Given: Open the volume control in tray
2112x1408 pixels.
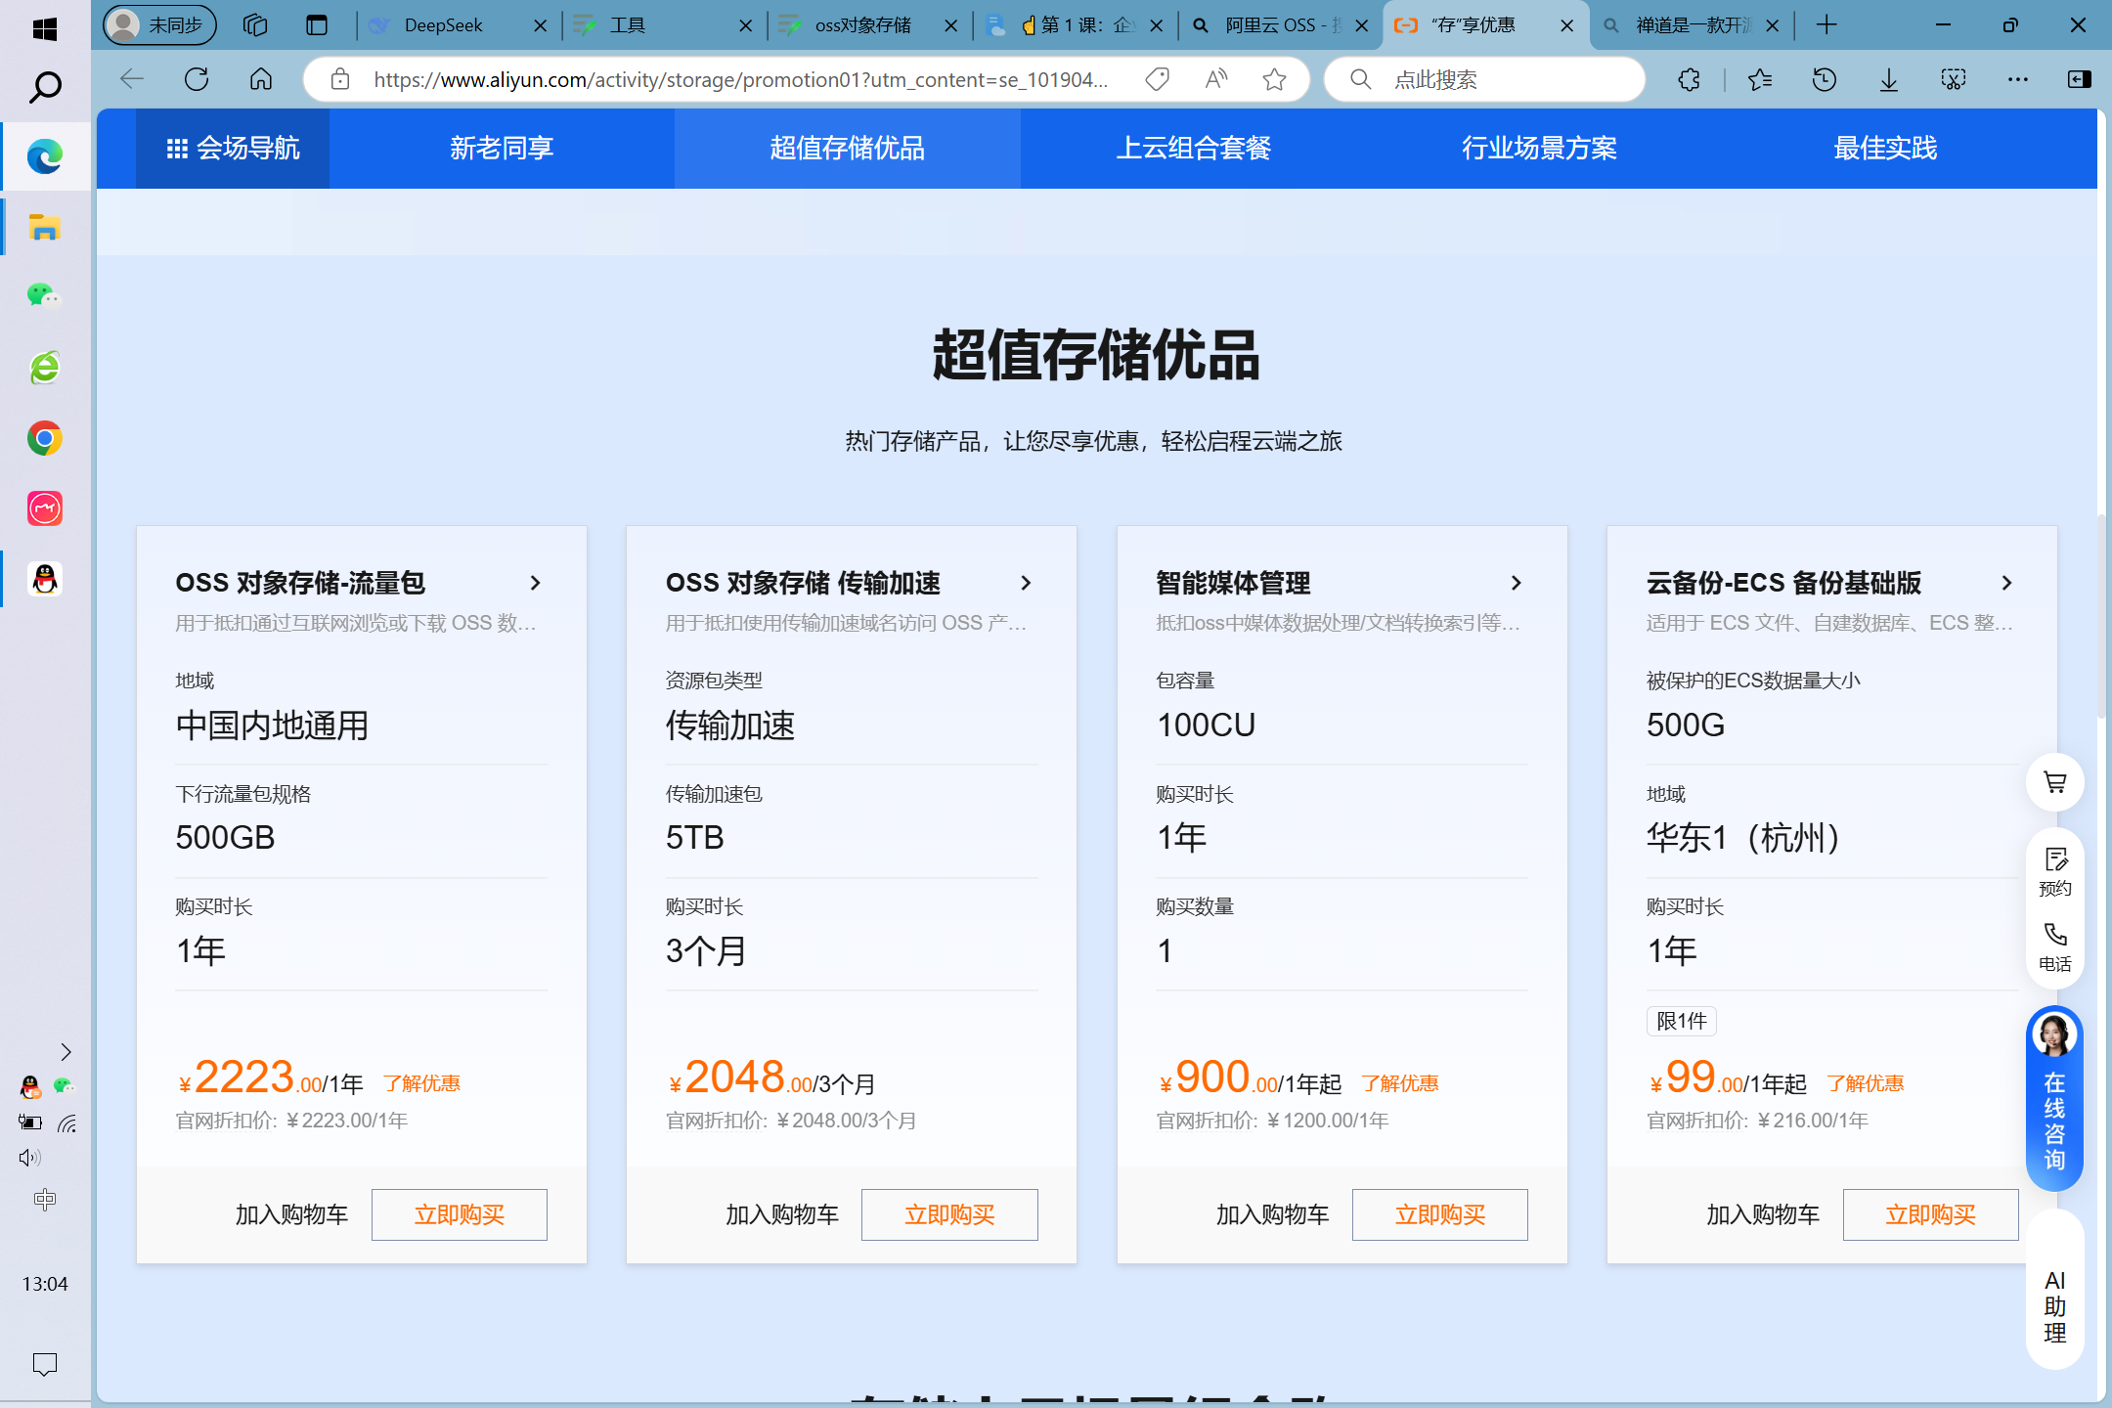Looking at the screenshot, I should coord(29,1158).
